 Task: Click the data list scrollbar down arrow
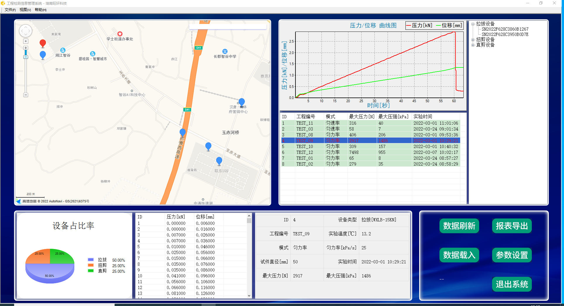pyautogui.click(x=249, y=295)
